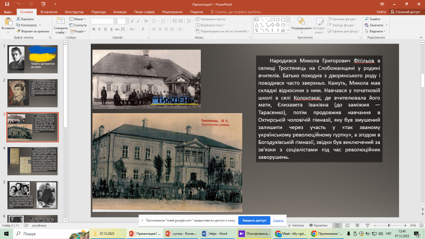Activate Формат за зразком painter
This screenshot has width=425, height=239.
[x=32, y=31]
